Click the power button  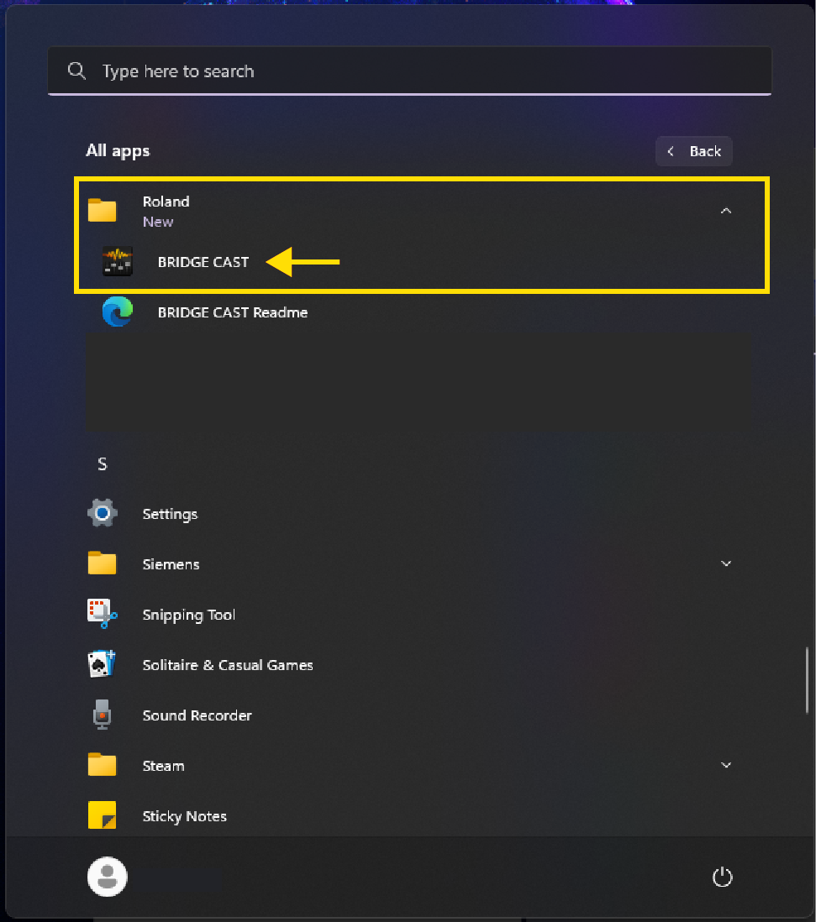(722, 876)
